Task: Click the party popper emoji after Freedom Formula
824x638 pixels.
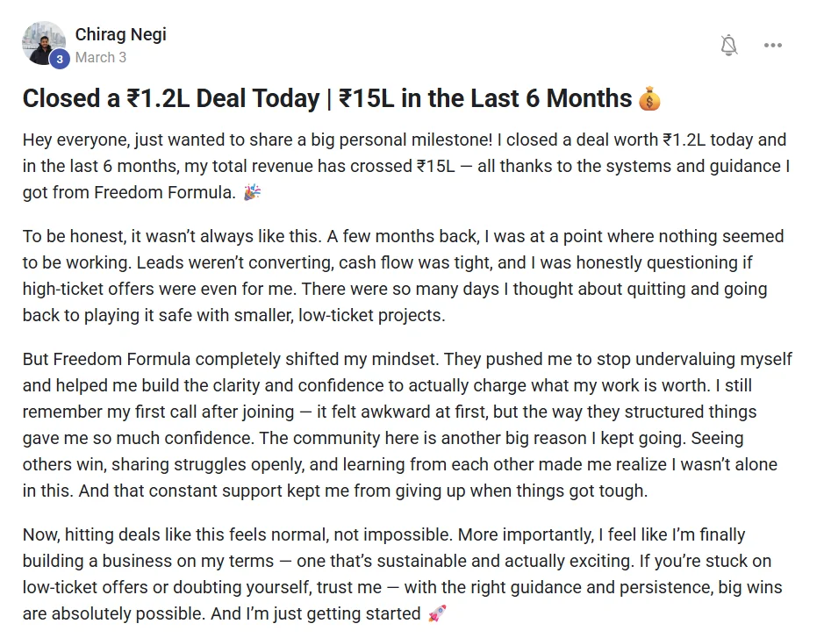Action: (251, 191)
